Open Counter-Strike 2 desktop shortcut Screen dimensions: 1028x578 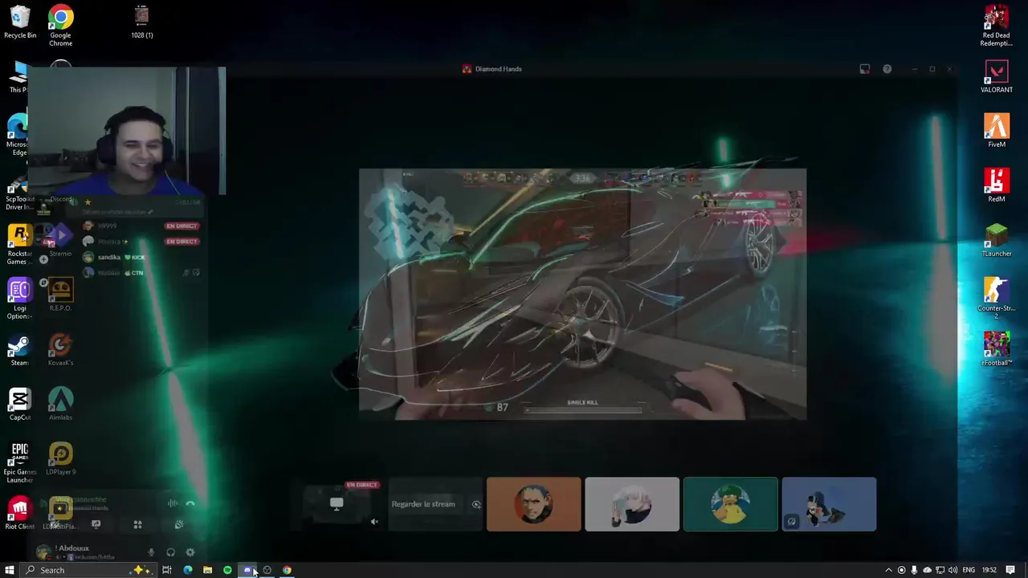[x=996, y=299]
